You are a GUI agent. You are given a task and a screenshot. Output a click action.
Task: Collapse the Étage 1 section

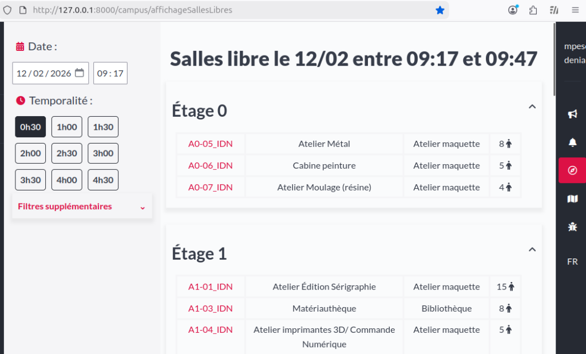pyautogui.click(x=532, y=250)
